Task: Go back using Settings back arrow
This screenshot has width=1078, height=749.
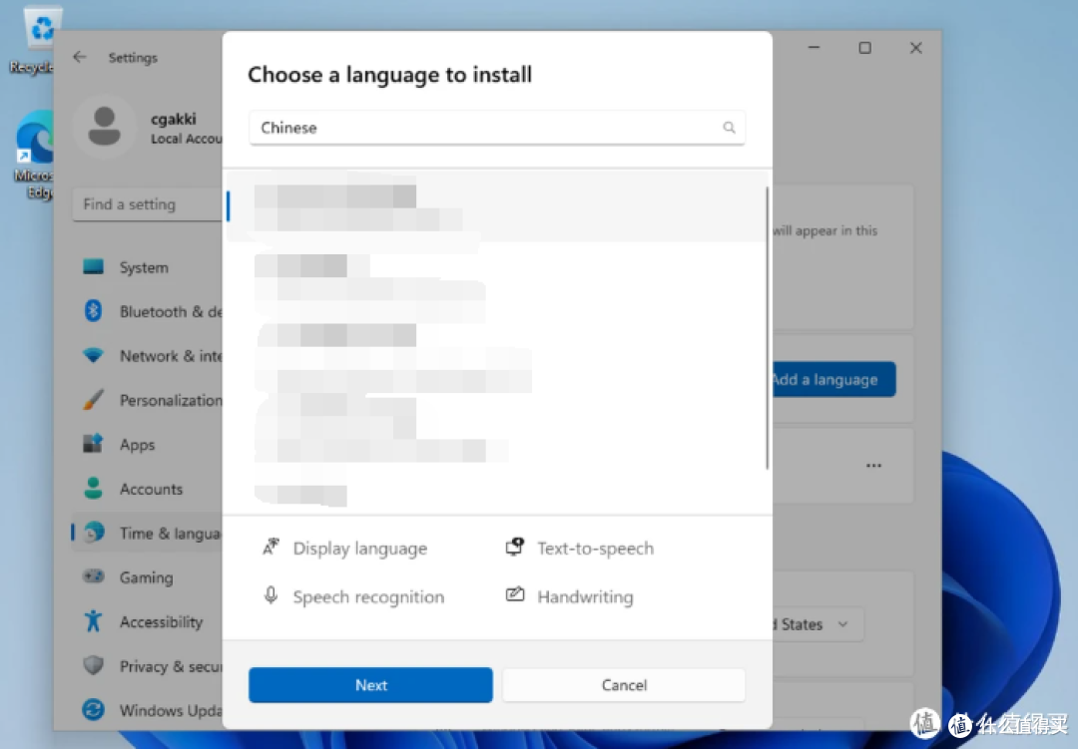Action: (x=80, y=57)
